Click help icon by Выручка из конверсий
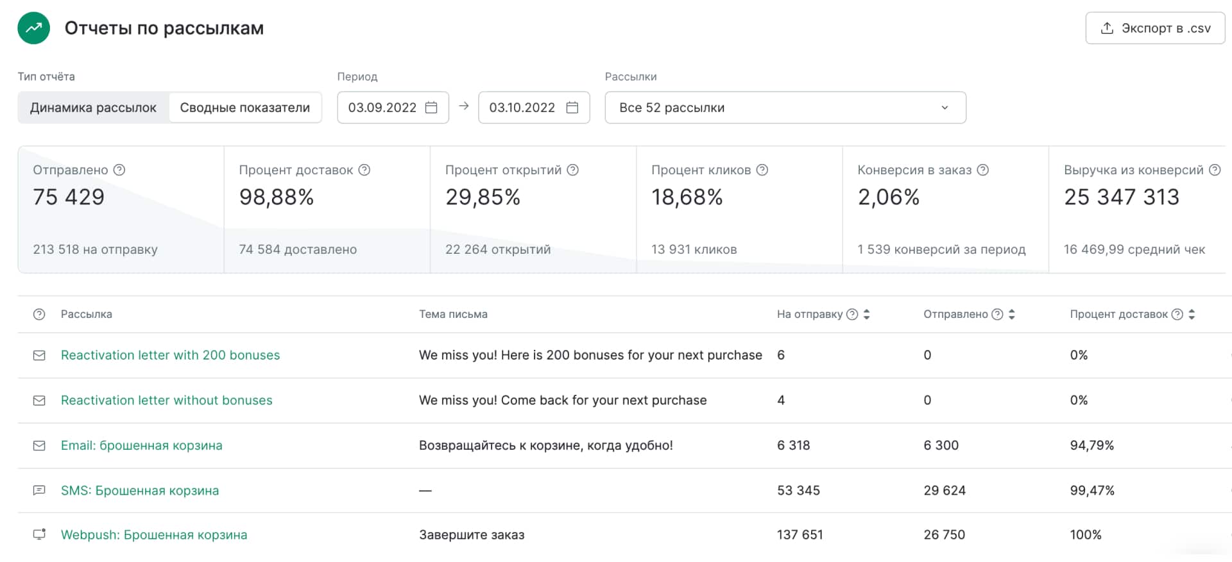1232x562 pixels. pos(1215,170)
